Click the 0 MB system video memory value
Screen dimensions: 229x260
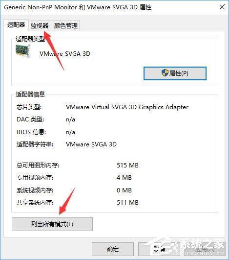tap(124, 190)
